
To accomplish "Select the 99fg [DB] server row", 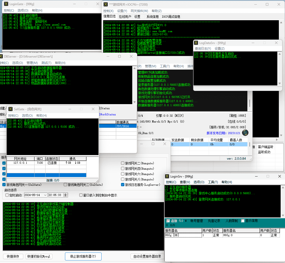I will (183, 235).
